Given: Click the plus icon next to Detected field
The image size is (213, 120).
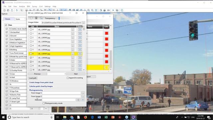Looking at the screenshot, I should [83, 100].
